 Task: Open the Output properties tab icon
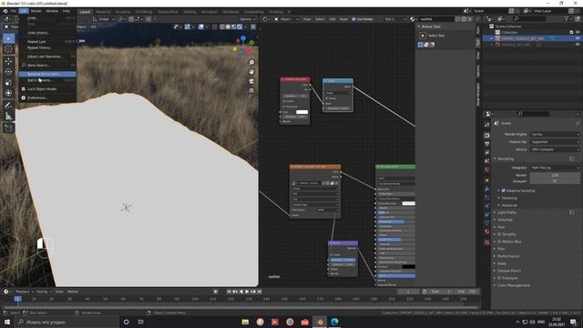pyautogui.click(x=486, y=144)
